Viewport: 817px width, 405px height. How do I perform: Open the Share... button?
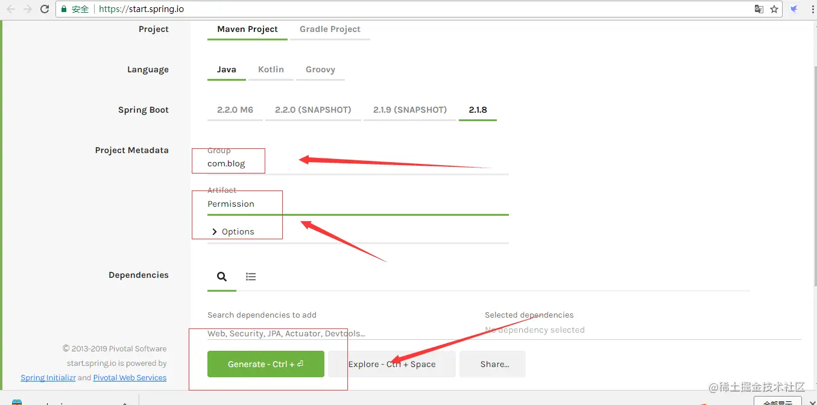(493, 364)
